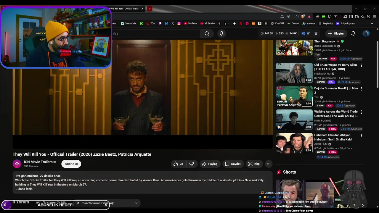Click the Kick bookmark icon
This screenshot has height=213, width=379.
[x=142, y=23]
